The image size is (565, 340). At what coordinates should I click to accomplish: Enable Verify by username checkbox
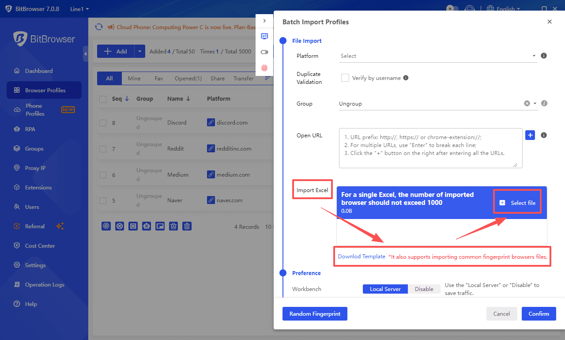(x=345, y=78)
